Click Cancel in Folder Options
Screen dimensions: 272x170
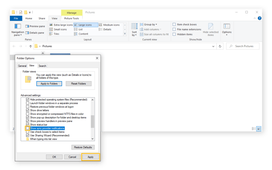point(72,157)
